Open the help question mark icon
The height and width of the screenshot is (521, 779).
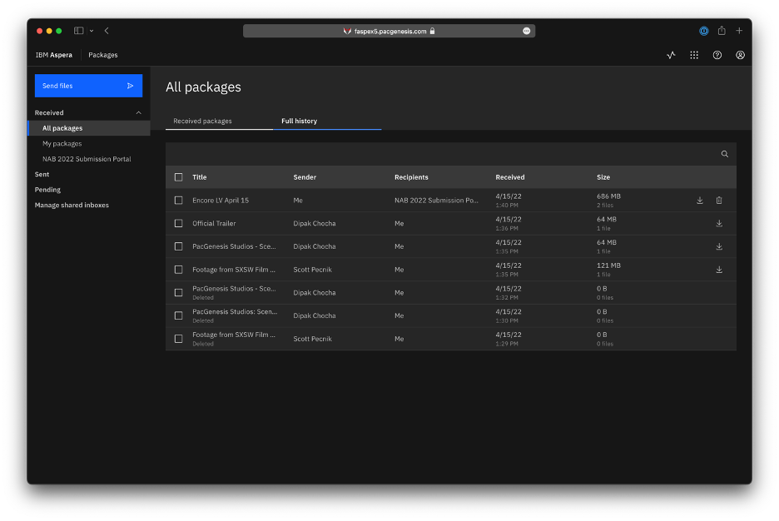point(717,55)
